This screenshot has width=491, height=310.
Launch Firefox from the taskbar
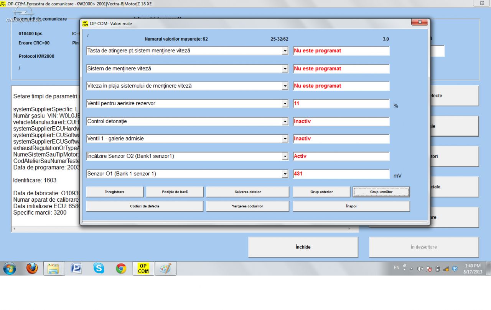tap(32, 268)
